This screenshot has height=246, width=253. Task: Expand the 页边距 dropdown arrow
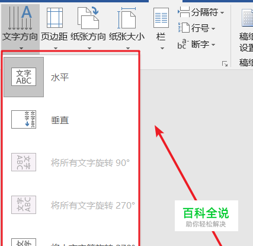click(56, 48)
